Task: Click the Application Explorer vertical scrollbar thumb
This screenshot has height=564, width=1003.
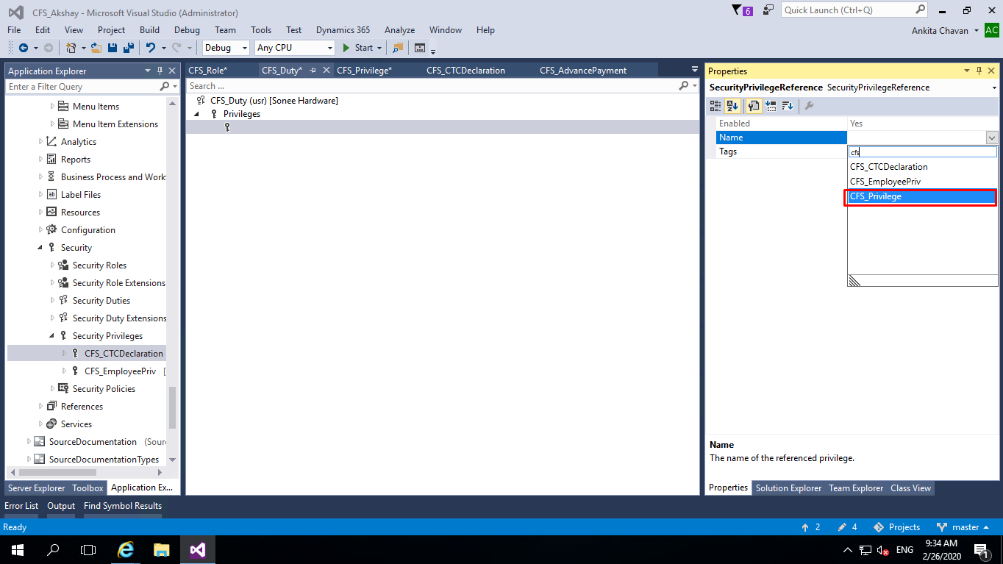Action: pyautogui.click(x=173, y=408)
